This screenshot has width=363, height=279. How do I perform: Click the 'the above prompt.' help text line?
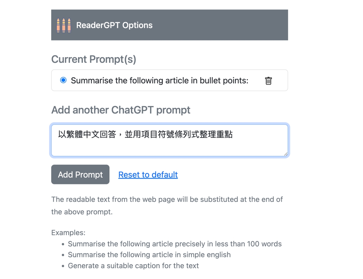[x=82, y=212]
